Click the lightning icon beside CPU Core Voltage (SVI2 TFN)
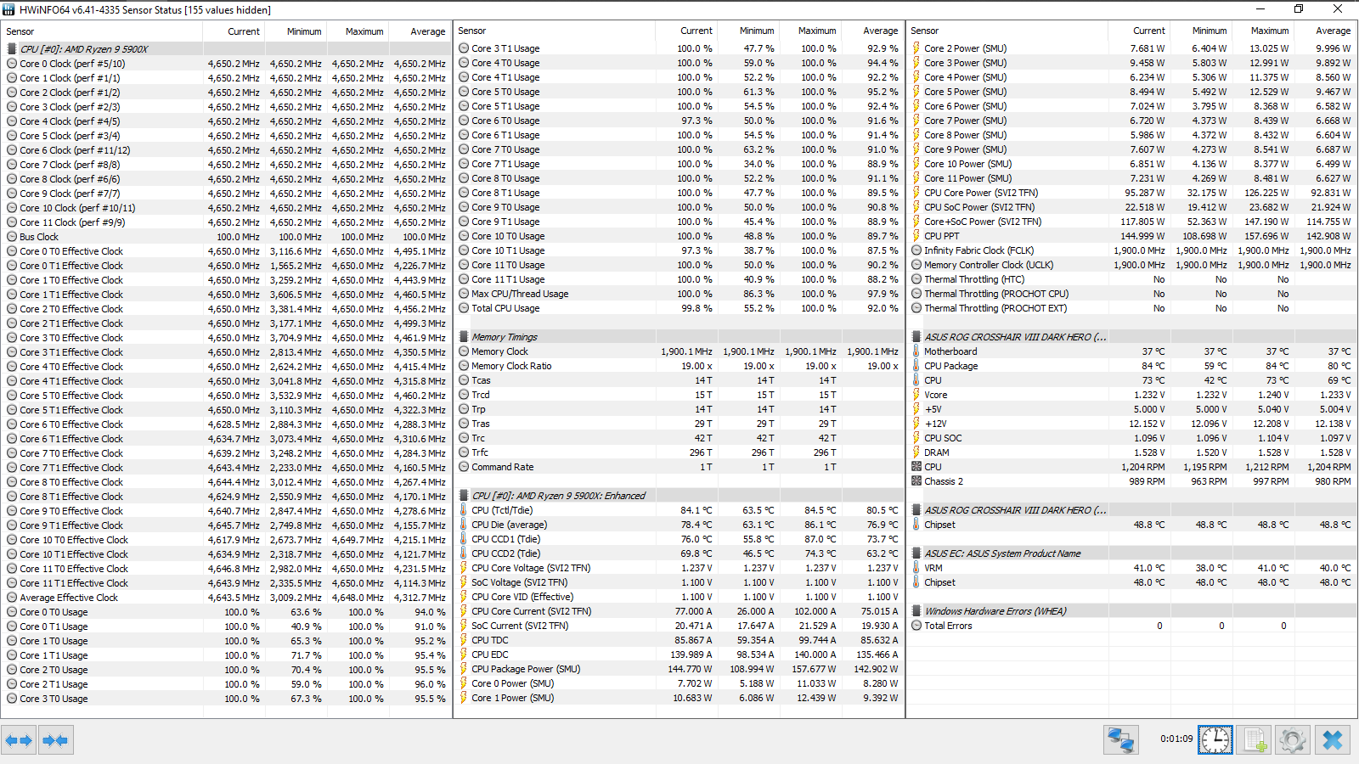The image size is (1359, 764). 464,568
